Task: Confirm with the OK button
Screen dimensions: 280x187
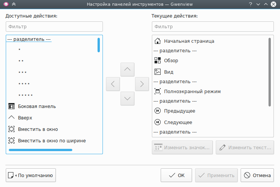Action: tap(176, 176)
